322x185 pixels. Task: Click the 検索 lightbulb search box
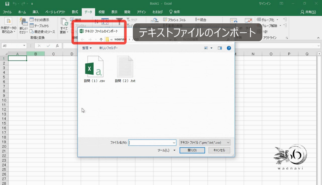coord(175,12)
